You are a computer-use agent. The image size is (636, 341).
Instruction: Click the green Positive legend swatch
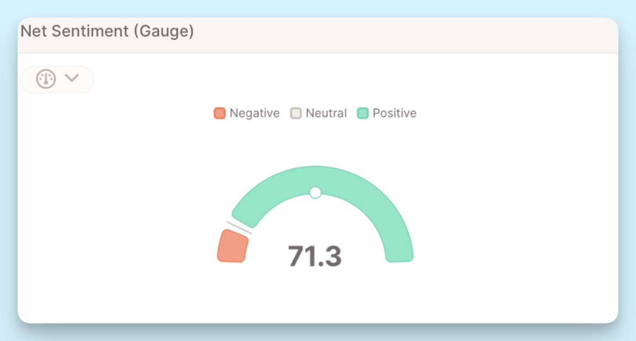(362, 113)
